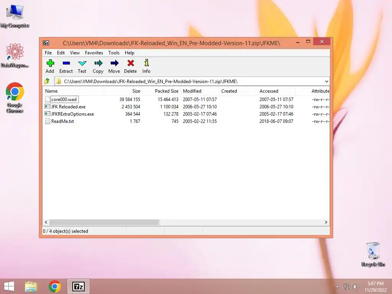Screen dimensions: 392x294
Task: Click the Extract toolbar icon
Action: coord(66,63)
